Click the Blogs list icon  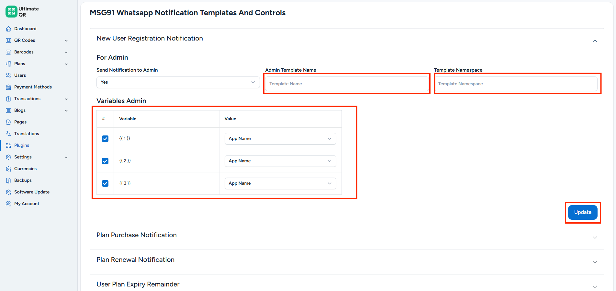pyautogui.click(x=8, y=111)
